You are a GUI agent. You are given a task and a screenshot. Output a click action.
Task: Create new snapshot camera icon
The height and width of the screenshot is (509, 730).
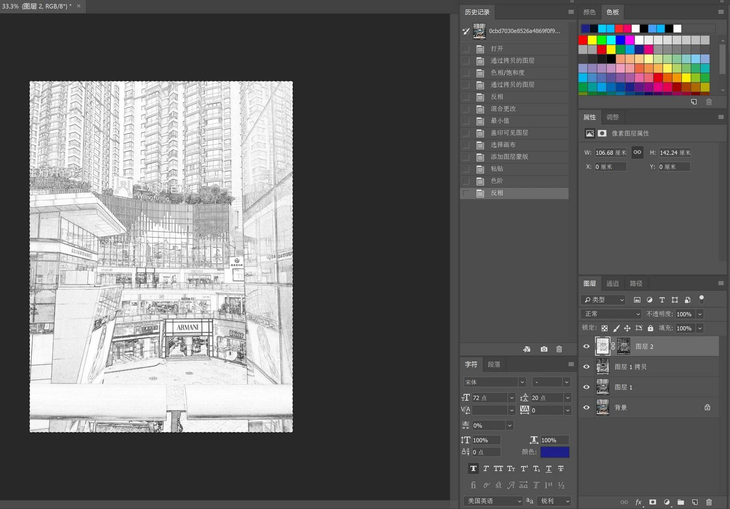click(x=544, y=349)
